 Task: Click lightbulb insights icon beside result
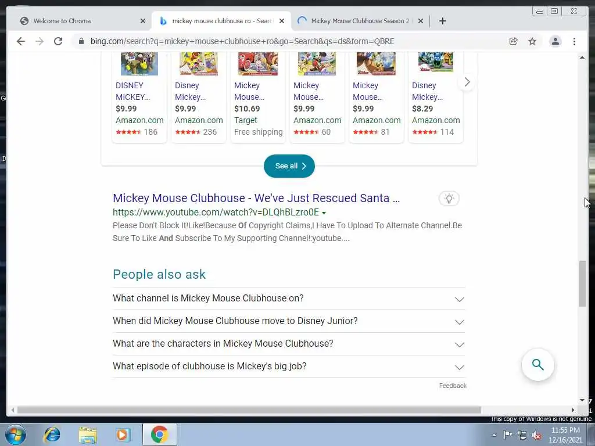click(449, 199)
